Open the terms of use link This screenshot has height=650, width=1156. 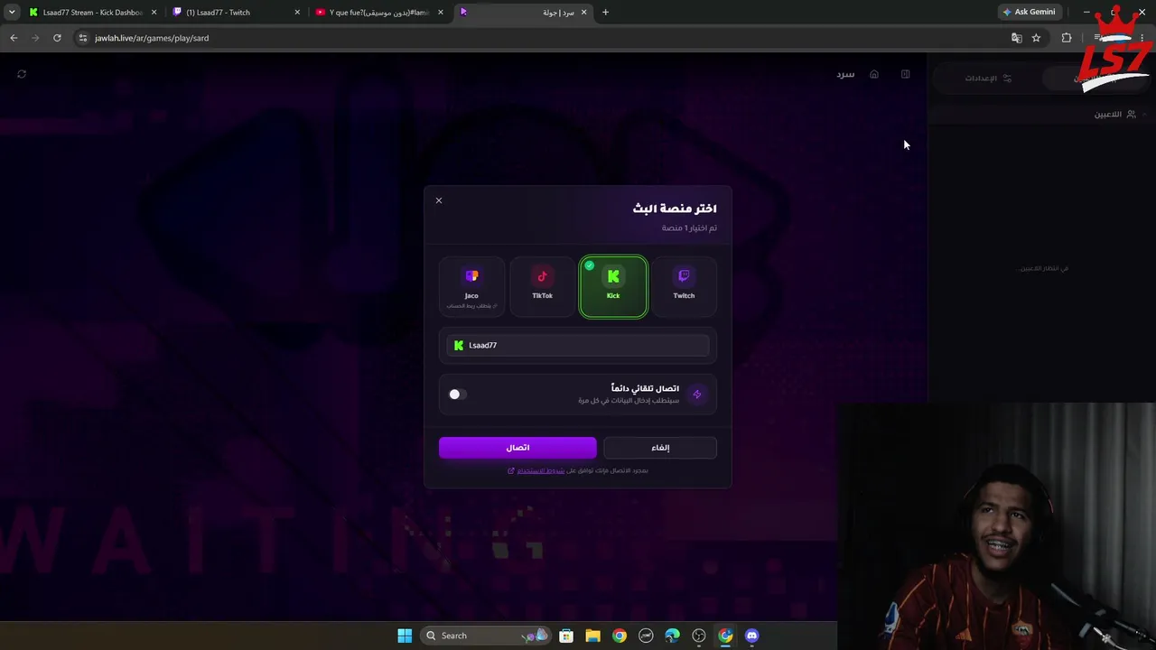click(540, 470)
